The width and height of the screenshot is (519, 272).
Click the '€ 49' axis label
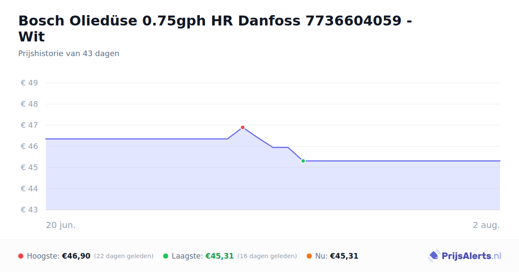click(29, 83)
